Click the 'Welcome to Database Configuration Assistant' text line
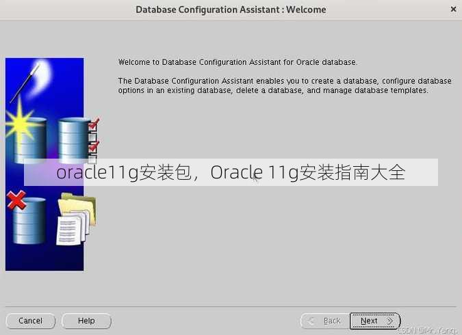462x335 pixels. (x=238, y=62)
